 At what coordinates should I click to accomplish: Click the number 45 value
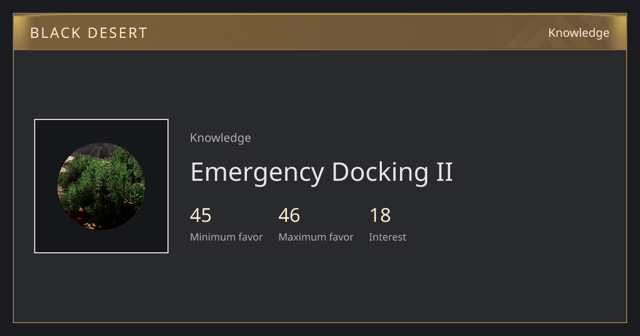point(201,215)
